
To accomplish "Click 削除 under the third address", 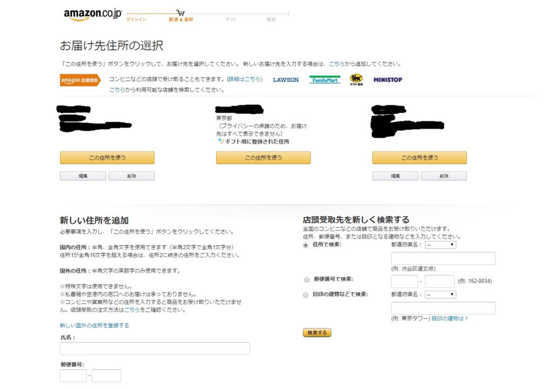I will (443, 176).
